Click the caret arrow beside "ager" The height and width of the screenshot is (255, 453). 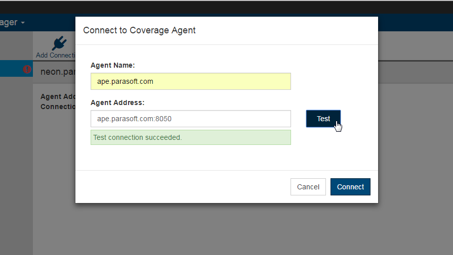pyautogui.click(x=23, y=23)
